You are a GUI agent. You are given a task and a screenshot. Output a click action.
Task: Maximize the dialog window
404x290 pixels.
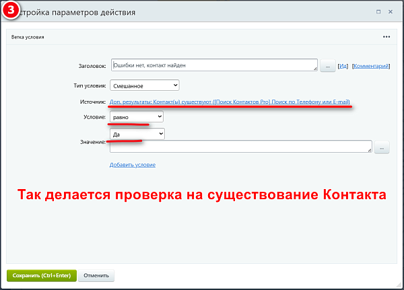point(378,12)
